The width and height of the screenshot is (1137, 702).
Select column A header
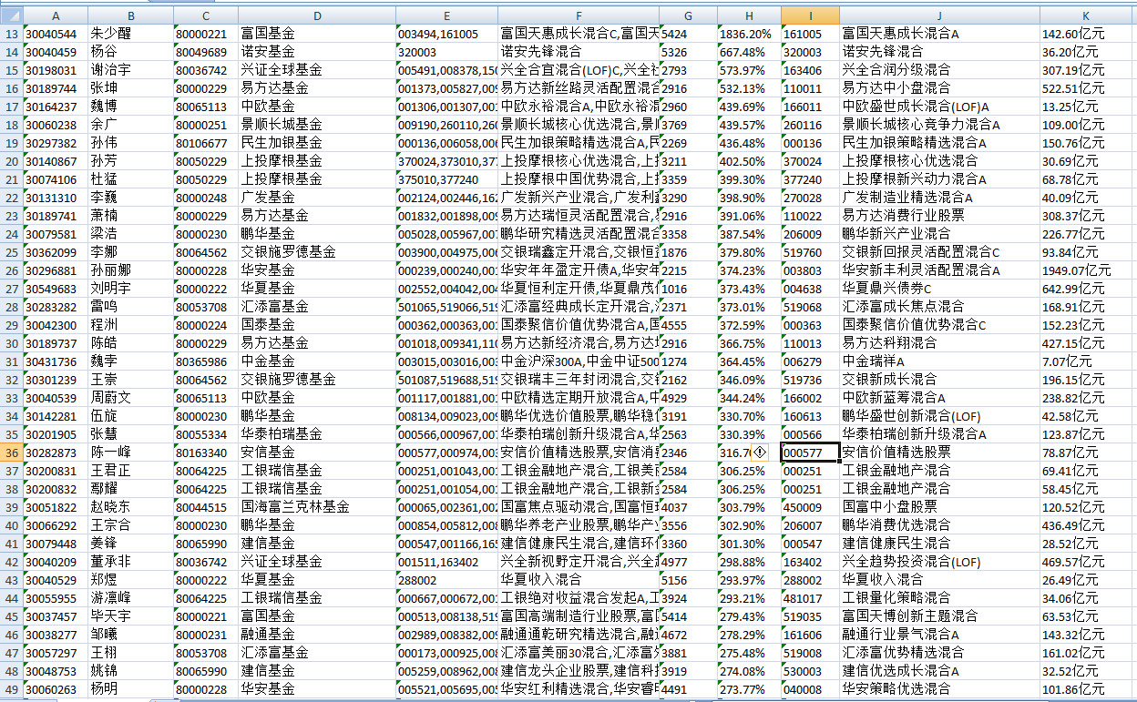point(56,15)
